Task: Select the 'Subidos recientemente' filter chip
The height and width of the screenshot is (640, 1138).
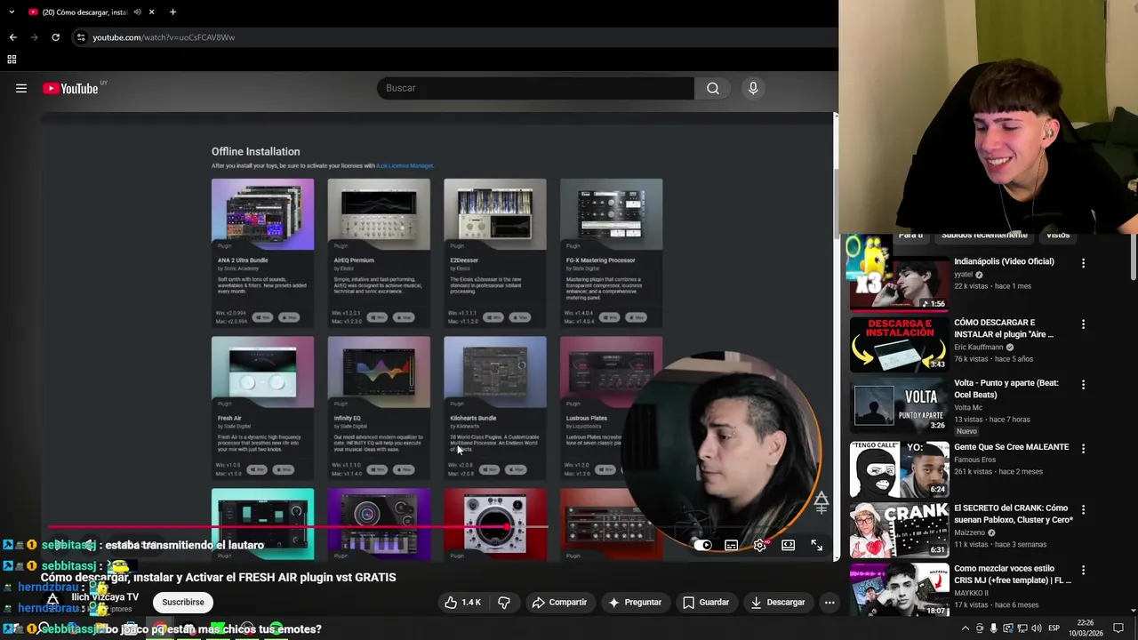Action: point(984,235)
